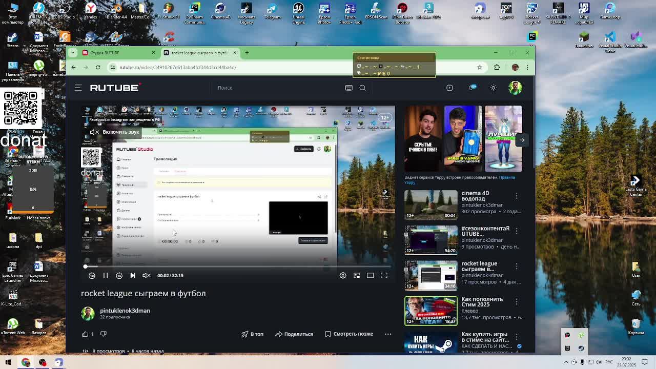Open the profile avatar menu
656x369 pixels.
coord(515,88)
